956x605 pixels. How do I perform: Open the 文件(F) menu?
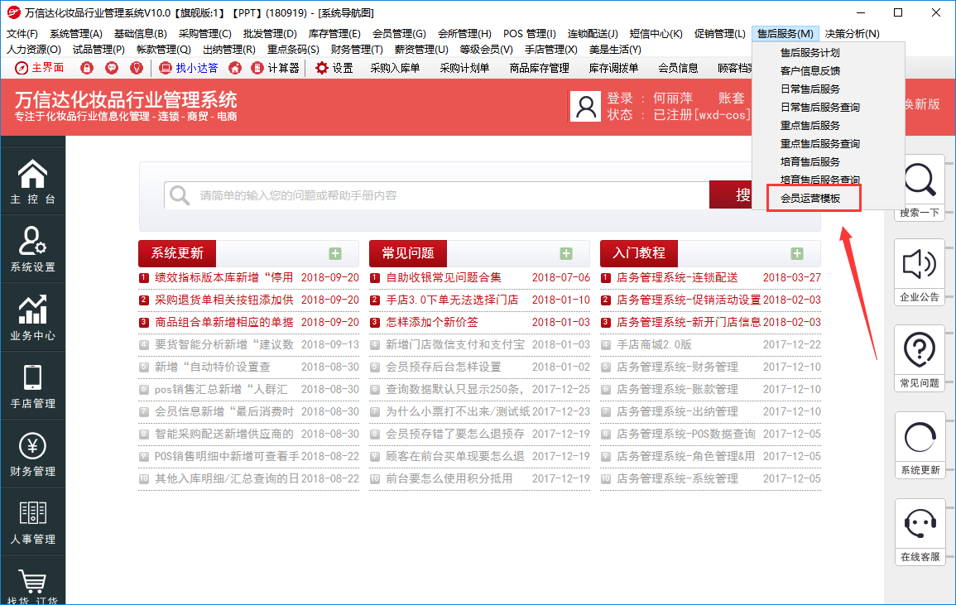[x=22, y=34]
